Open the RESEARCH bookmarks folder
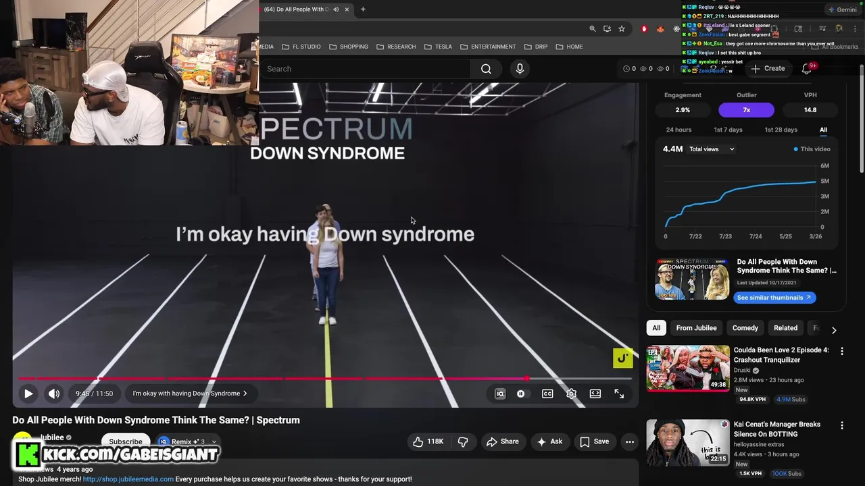This screenshot has width=865, height=486. click(396, 47)
